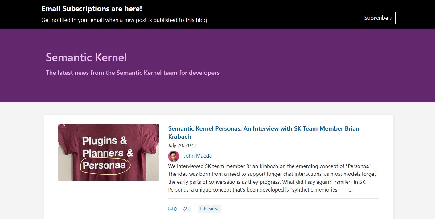Image resolution: width=435 pixels, height=219 pixels.
Task: Click the blog tagline about latest news
Action: point(133,73)
